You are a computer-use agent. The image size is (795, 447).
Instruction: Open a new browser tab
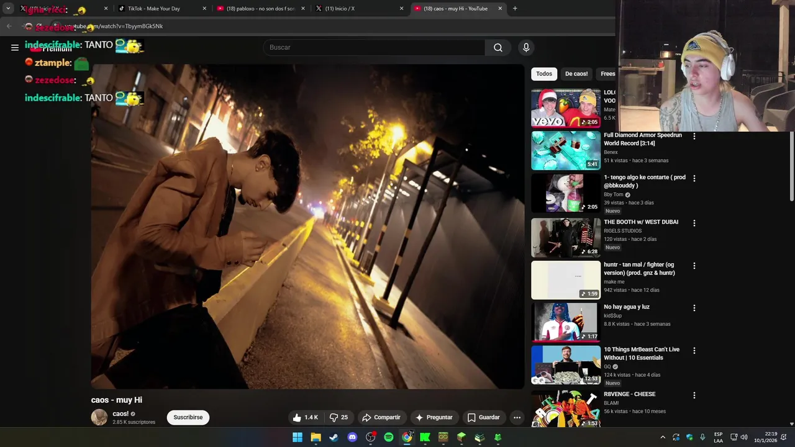(515, 9)
